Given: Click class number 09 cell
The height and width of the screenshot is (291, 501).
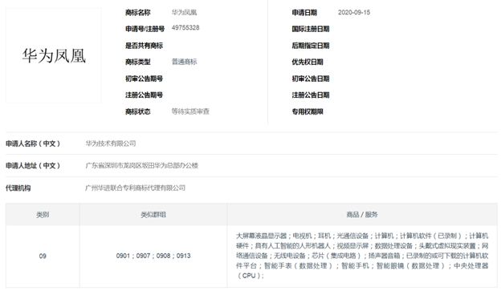Looking at the screenshot, I should pos(43,256).
